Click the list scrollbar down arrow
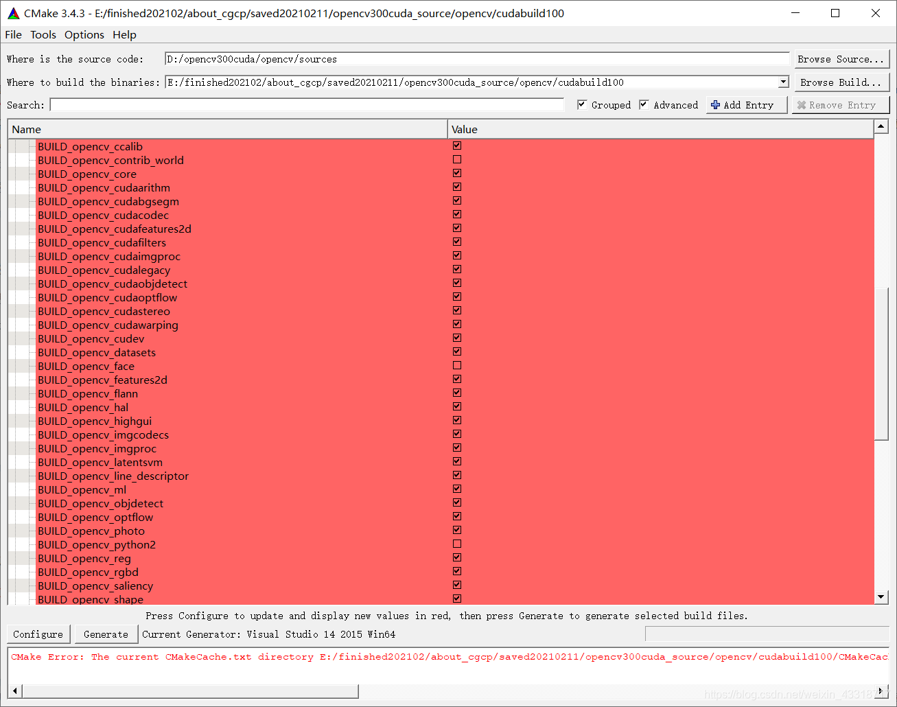897x707 pixels. (x=881, y=597)
